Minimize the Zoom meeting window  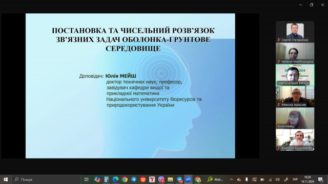[x=301, y=5]
